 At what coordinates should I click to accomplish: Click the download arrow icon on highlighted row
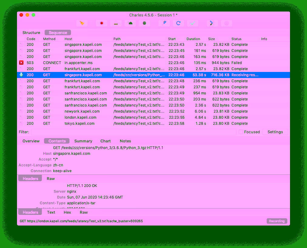click(x=21, y=75)
